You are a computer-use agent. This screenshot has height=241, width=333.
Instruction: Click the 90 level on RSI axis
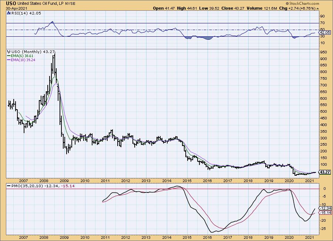322,16
